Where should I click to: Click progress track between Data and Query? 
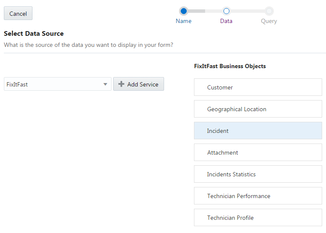248,11
